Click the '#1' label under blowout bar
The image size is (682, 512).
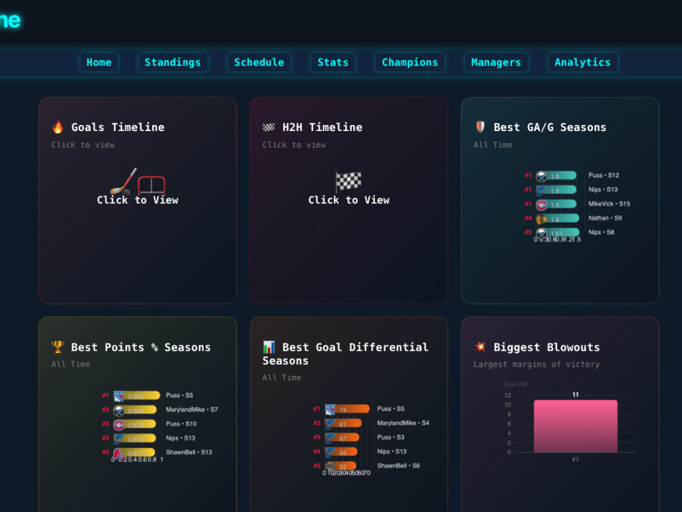576,459
